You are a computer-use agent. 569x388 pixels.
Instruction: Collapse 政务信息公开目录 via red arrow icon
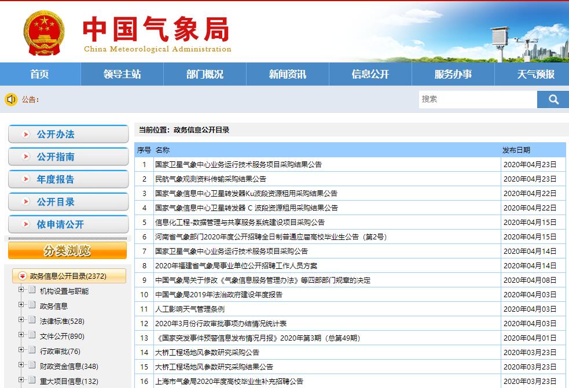[23, 276]
